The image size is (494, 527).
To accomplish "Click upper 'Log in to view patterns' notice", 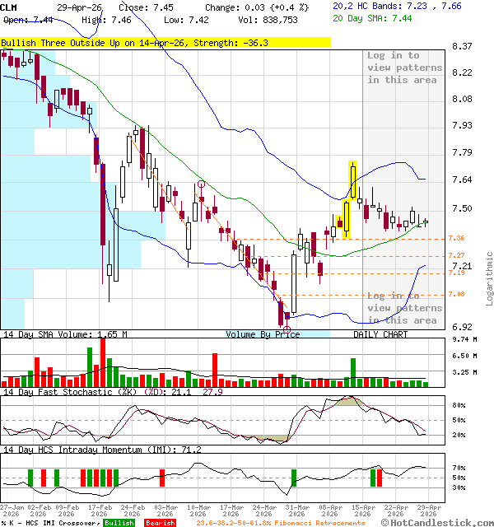I will [404, 68].
